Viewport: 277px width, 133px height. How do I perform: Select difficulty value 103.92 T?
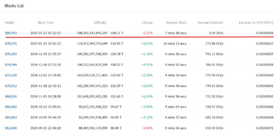(x=117, y=75)
